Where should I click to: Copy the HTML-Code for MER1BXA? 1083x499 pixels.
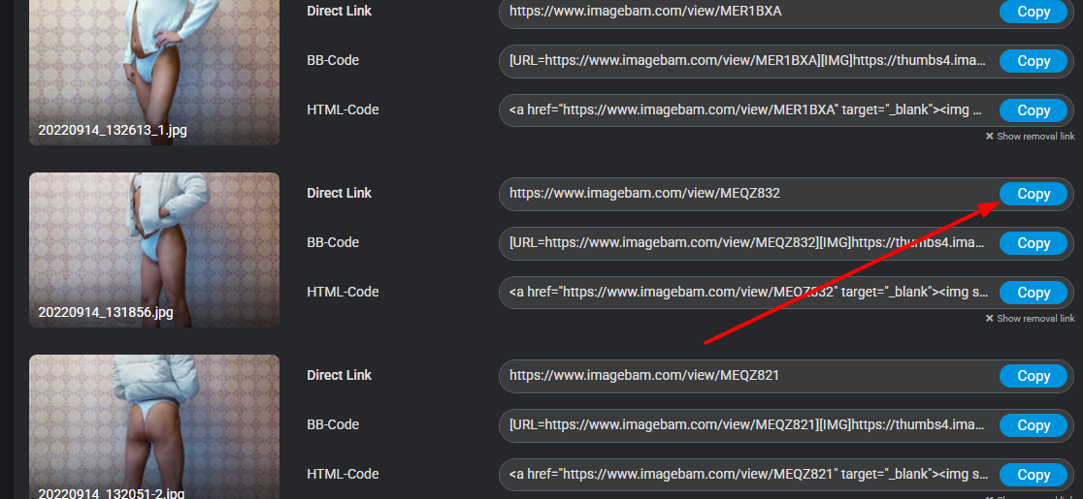[1034, 110]
